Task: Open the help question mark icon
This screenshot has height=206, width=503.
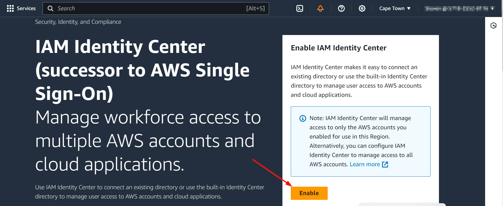Action: click(341, 8)
